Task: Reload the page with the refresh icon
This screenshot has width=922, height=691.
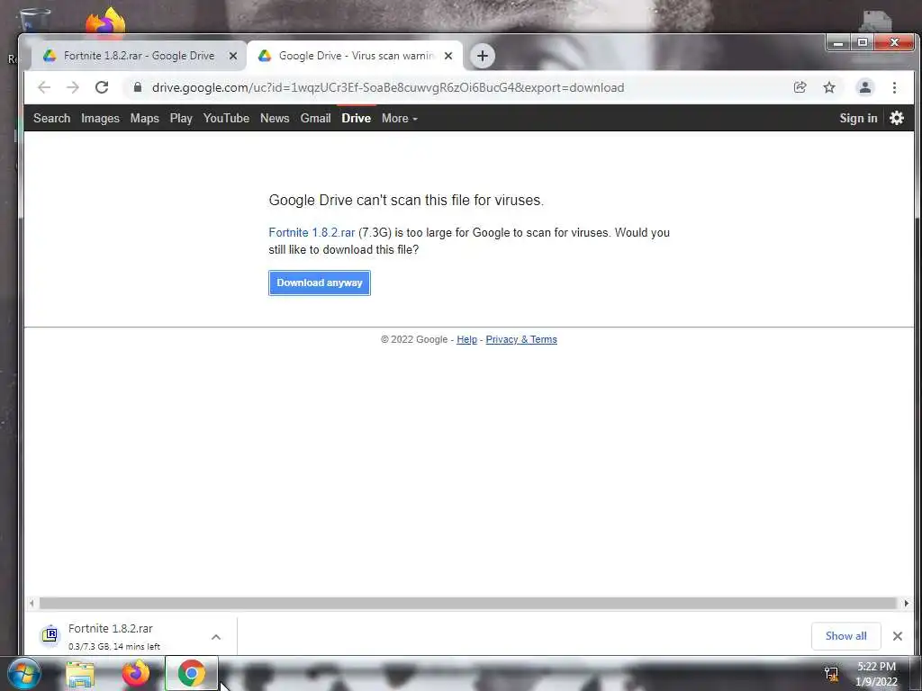Action: point(102,87)
